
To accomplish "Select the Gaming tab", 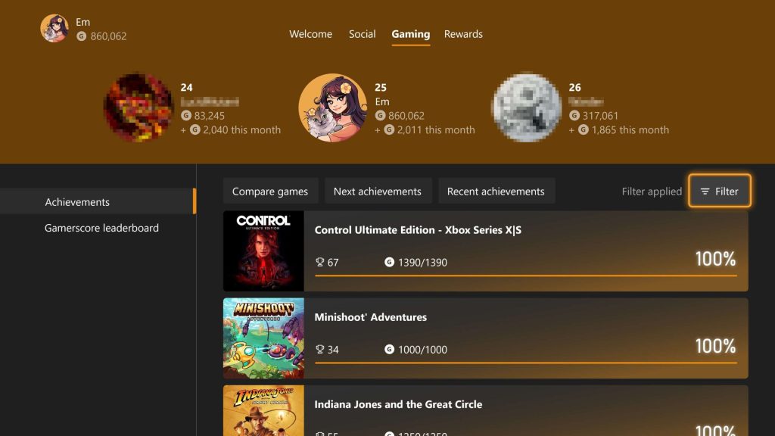I will click(x=411, y=34).
